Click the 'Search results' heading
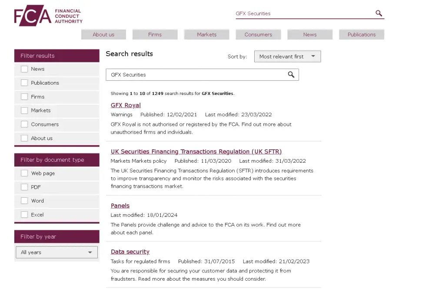The height and width of the screenshot is (291, 445). [130, 54]
